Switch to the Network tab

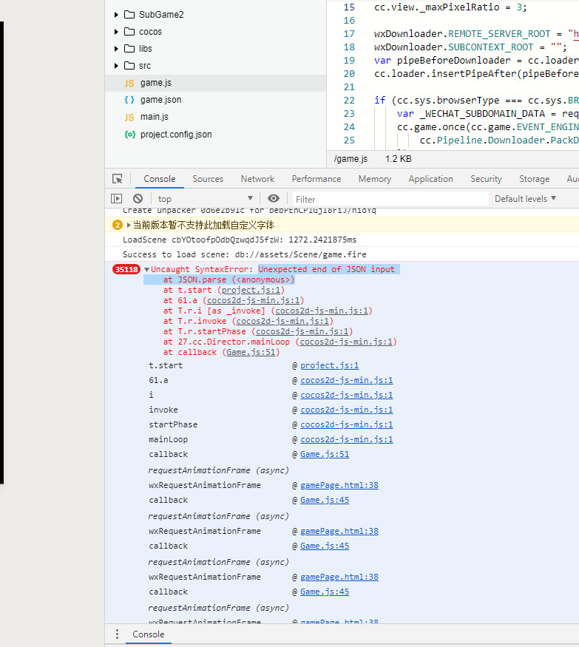257,179
